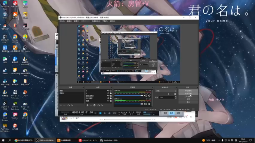Switch to Studio One in the taskbar

[109, 140]
